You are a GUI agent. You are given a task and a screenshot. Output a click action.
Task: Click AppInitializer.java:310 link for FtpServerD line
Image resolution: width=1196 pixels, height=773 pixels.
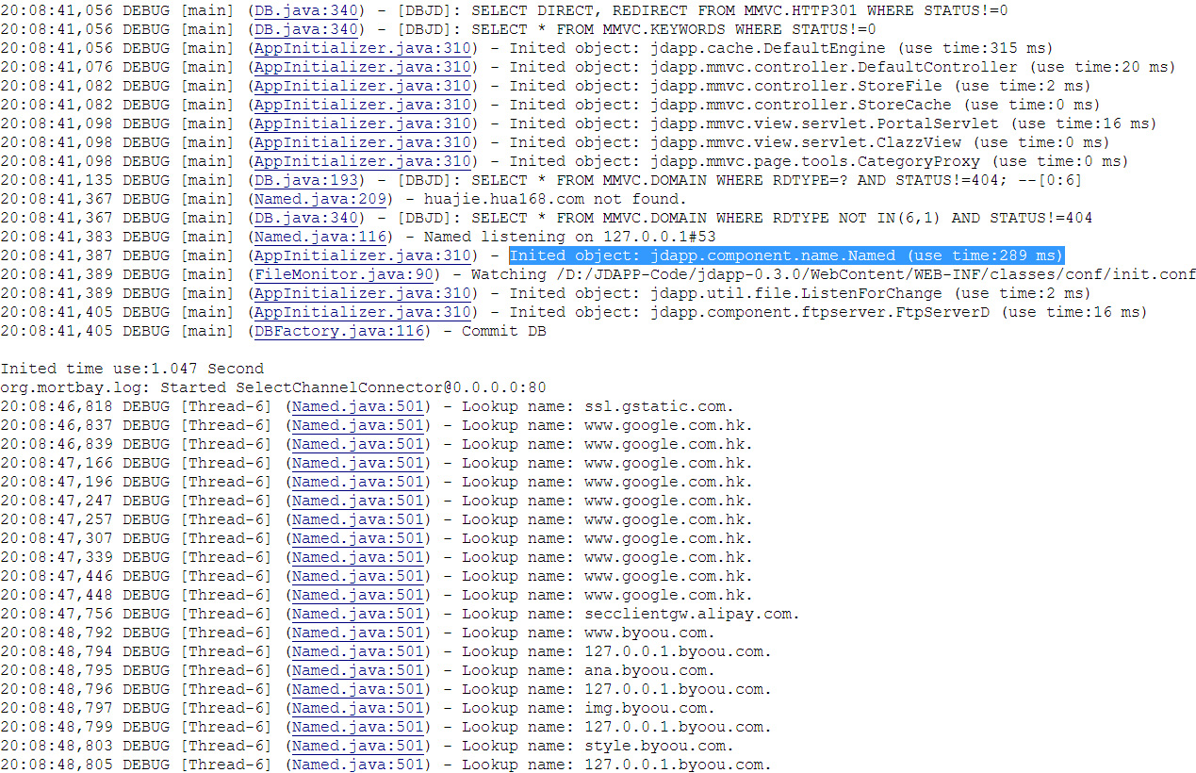362,312
